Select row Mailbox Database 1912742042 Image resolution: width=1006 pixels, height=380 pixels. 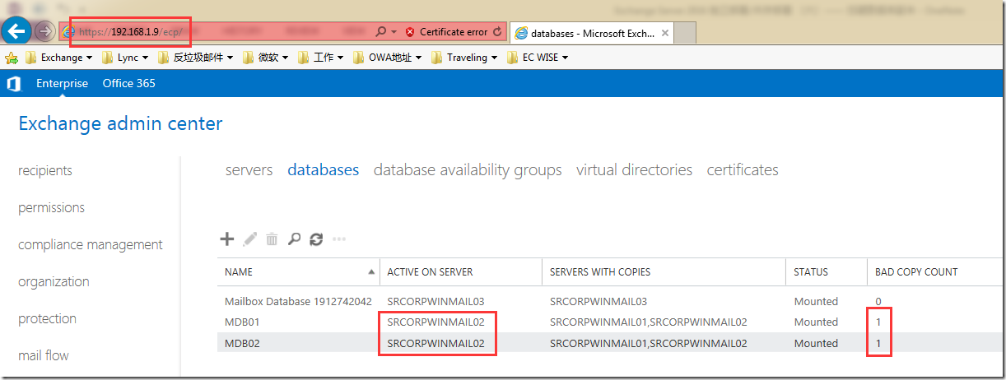(611, 302)
